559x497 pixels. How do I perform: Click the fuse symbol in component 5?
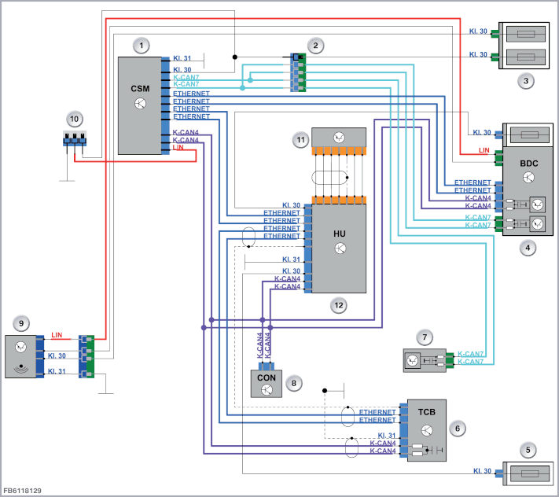point(530,473)
